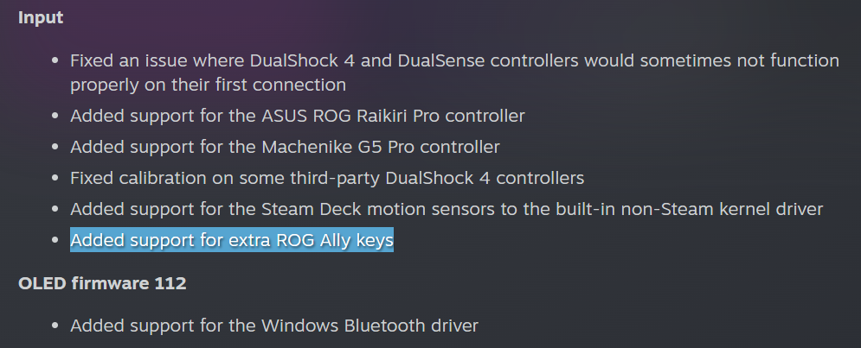Click "properly on their first connection" text
This screenshot has width=861, height=348.
(208, 85)
